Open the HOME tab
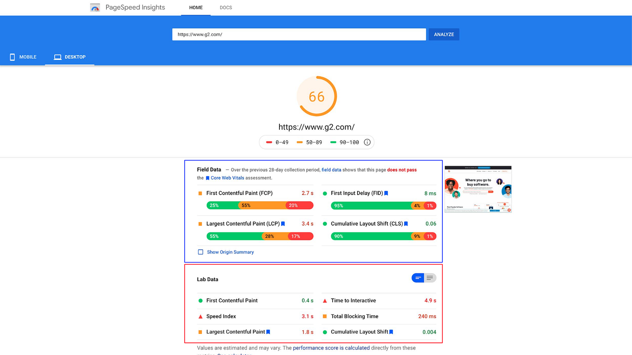 (x=196, y=8)
